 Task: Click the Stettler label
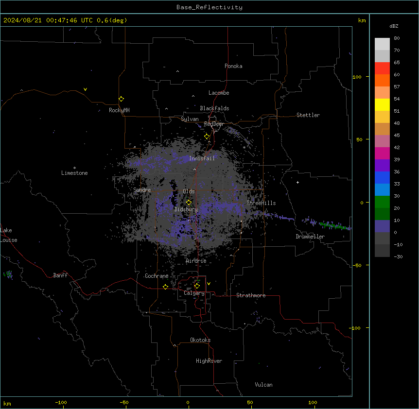point(308,115)
